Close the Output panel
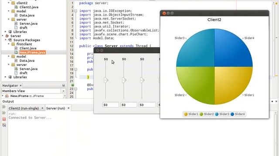Image resolution: width=279 pixels, height=156 pixels. 276,101
